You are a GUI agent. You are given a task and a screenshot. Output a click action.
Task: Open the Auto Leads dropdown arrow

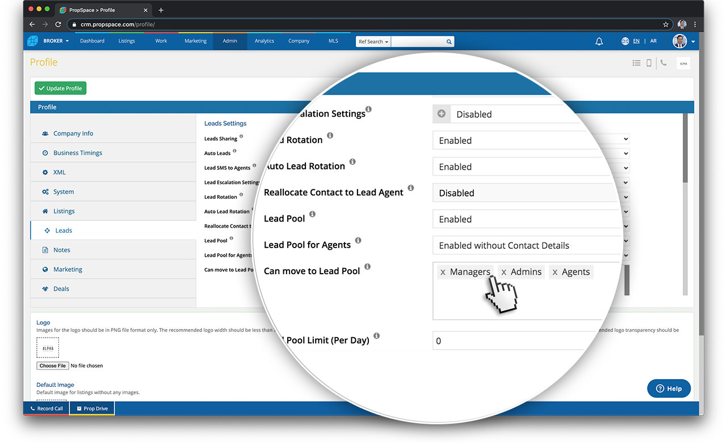(625, 154)
